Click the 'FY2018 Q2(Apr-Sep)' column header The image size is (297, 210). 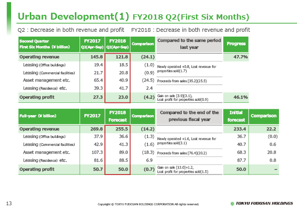click(117, 45)
